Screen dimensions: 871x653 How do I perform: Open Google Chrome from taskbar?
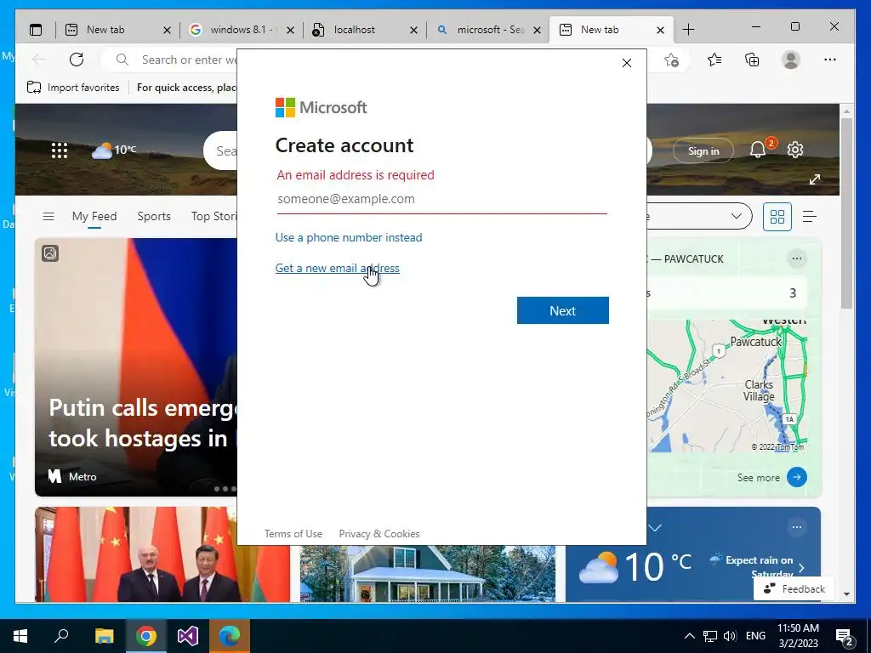coord(146,636)
